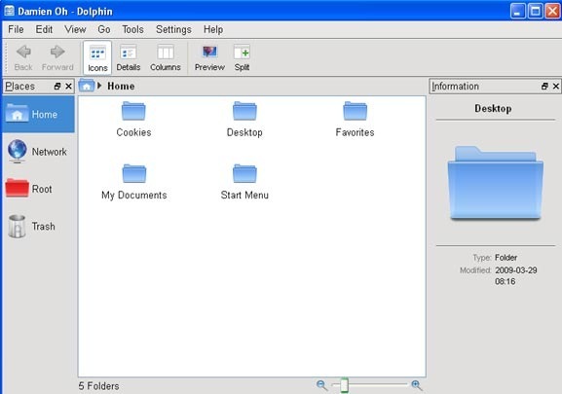Click the Home breadcrumb label
Screen dimensions: 562x394
(x=121, y=87)
